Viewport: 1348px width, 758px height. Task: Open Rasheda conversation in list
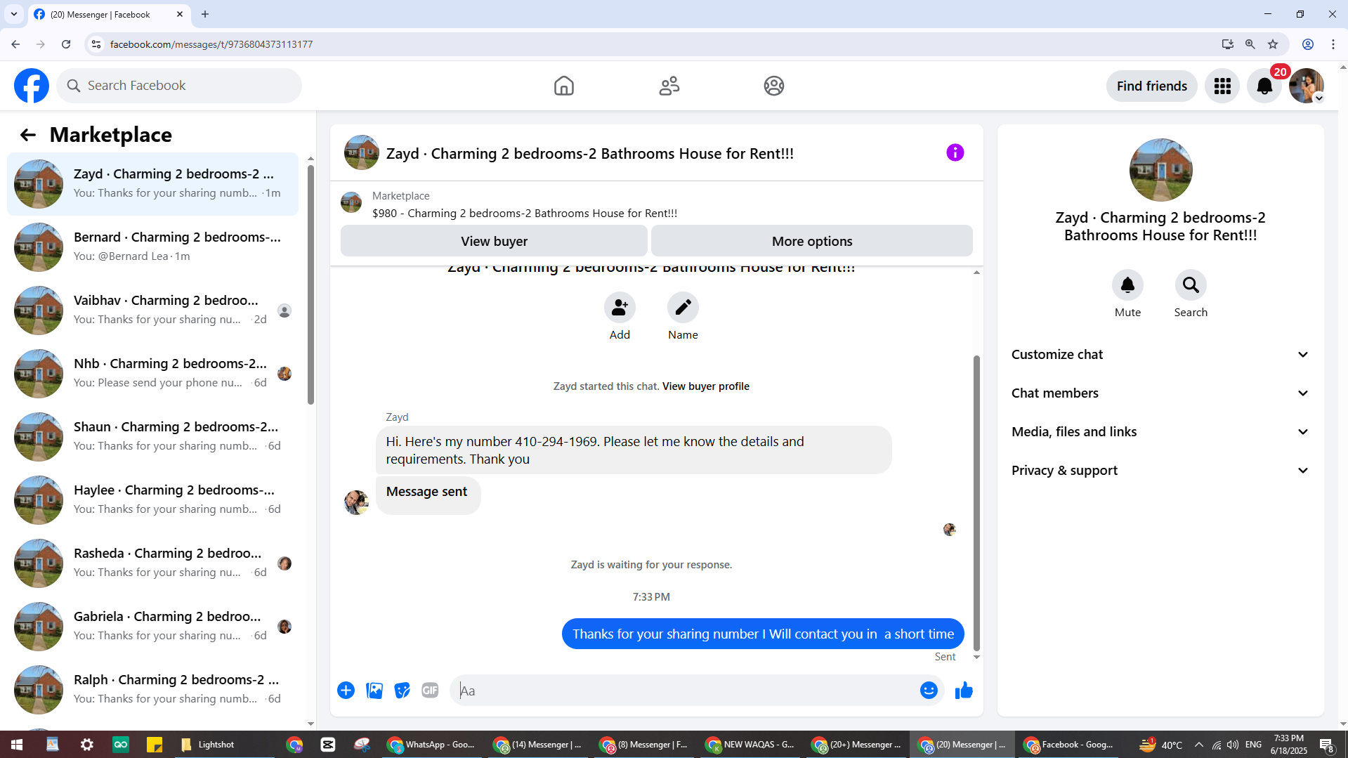[152, 563]
